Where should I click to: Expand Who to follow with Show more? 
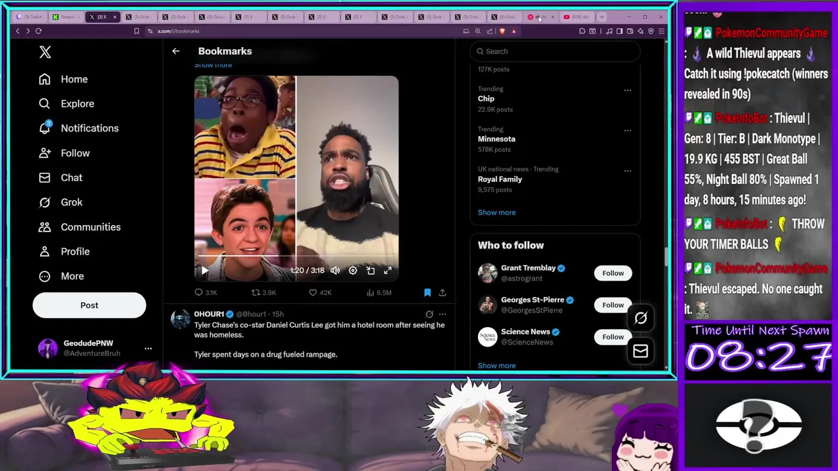496,366
